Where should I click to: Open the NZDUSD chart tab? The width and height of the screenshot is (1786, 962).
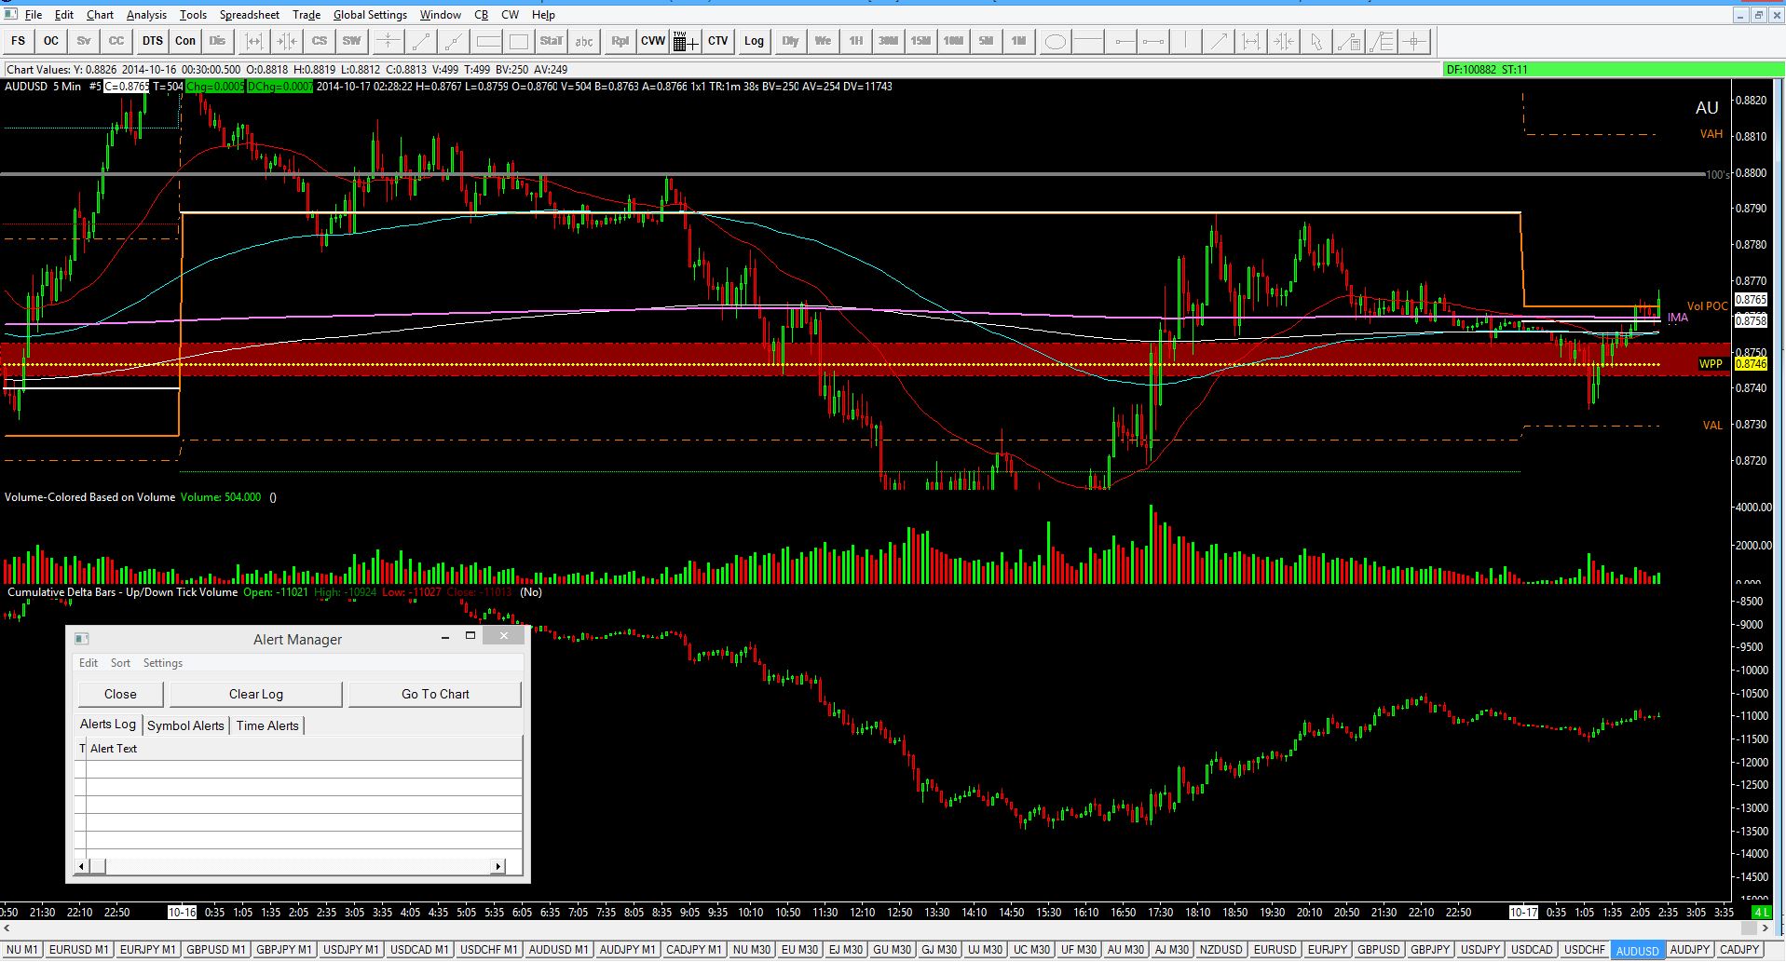pos(1221,950)
